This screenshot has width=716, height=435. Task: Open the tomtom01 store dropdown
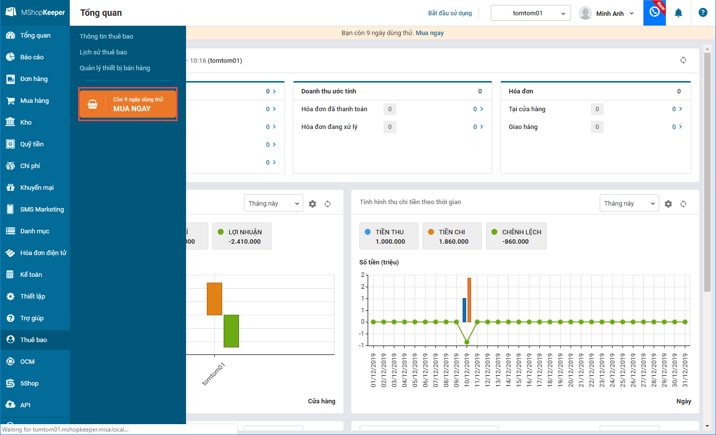pyautogui.click(x=530, y=13)
